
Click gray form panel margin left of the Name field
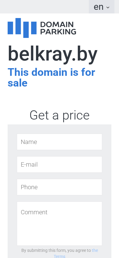12,142
